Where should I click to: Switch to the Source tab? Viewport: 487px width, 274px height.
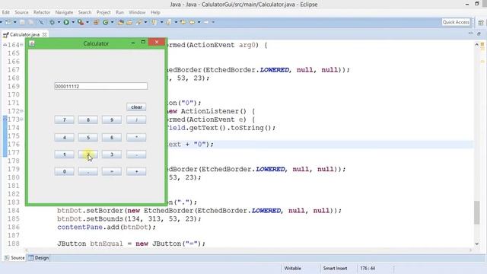click(14, 258)
